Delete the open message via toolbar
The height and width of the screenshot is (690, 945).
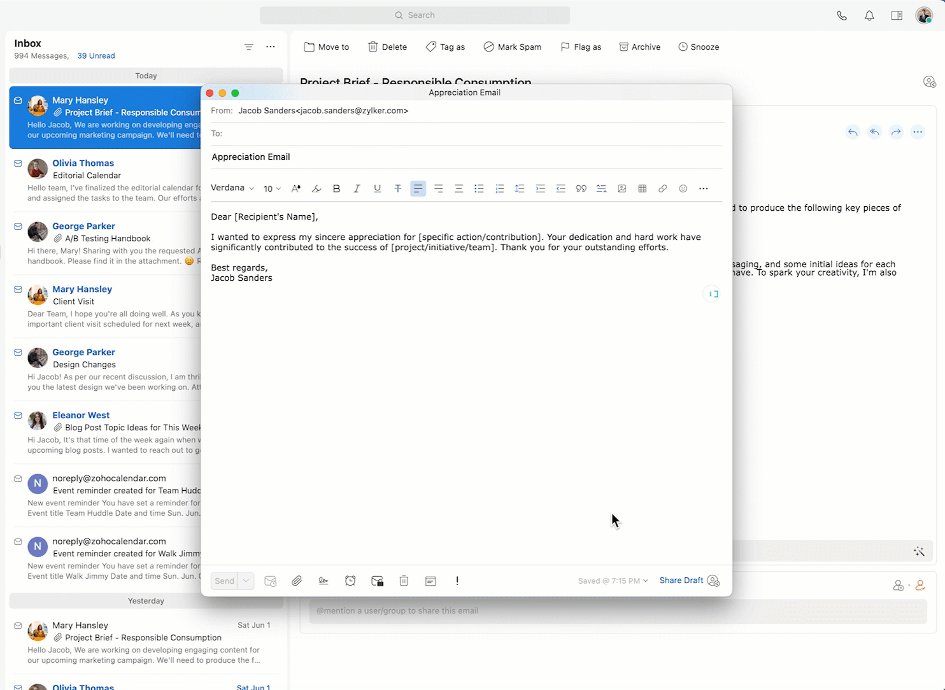387,47
